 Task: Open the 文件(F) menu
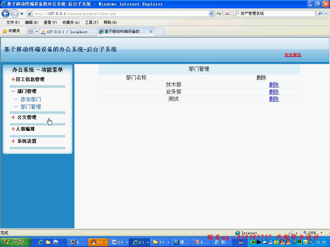click(13, 23)
